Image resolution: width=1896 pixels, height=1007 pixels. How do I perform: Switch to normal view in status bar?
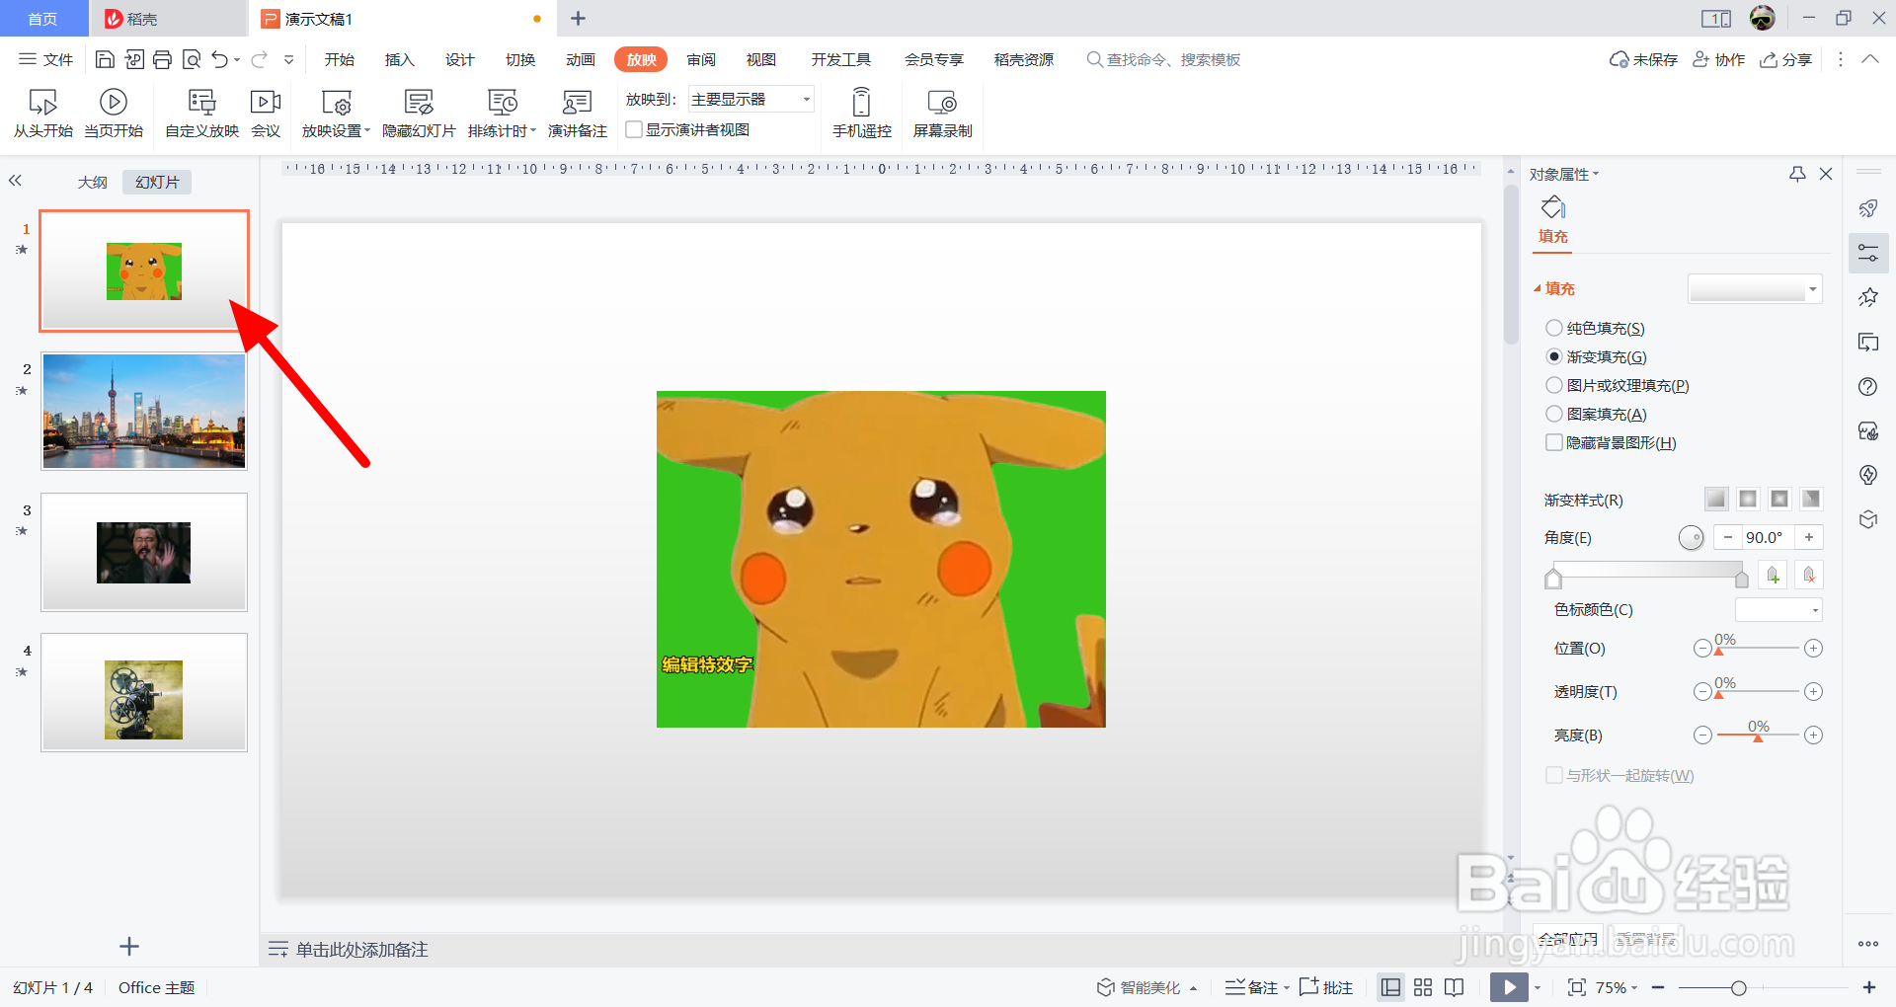click(x=1390, y=987)
